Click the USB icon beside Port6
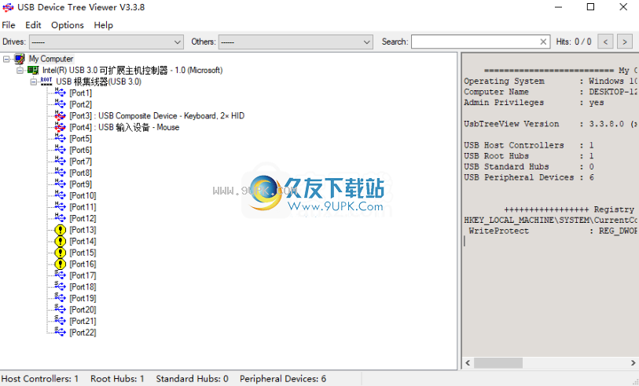The height and width of the screenshot is (386, 639). pos(60,150)
